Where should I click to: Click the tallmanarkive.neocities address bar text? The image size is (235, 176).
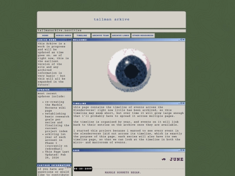tap(60, 30)
